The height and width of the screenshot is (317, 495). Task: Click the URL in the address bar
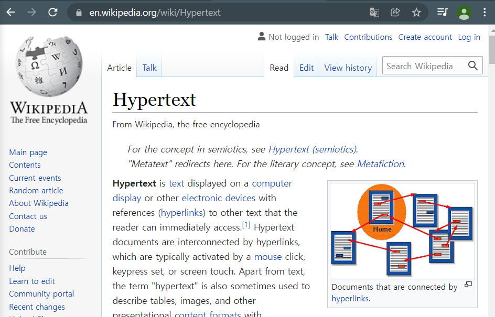(x=155, y=13)
